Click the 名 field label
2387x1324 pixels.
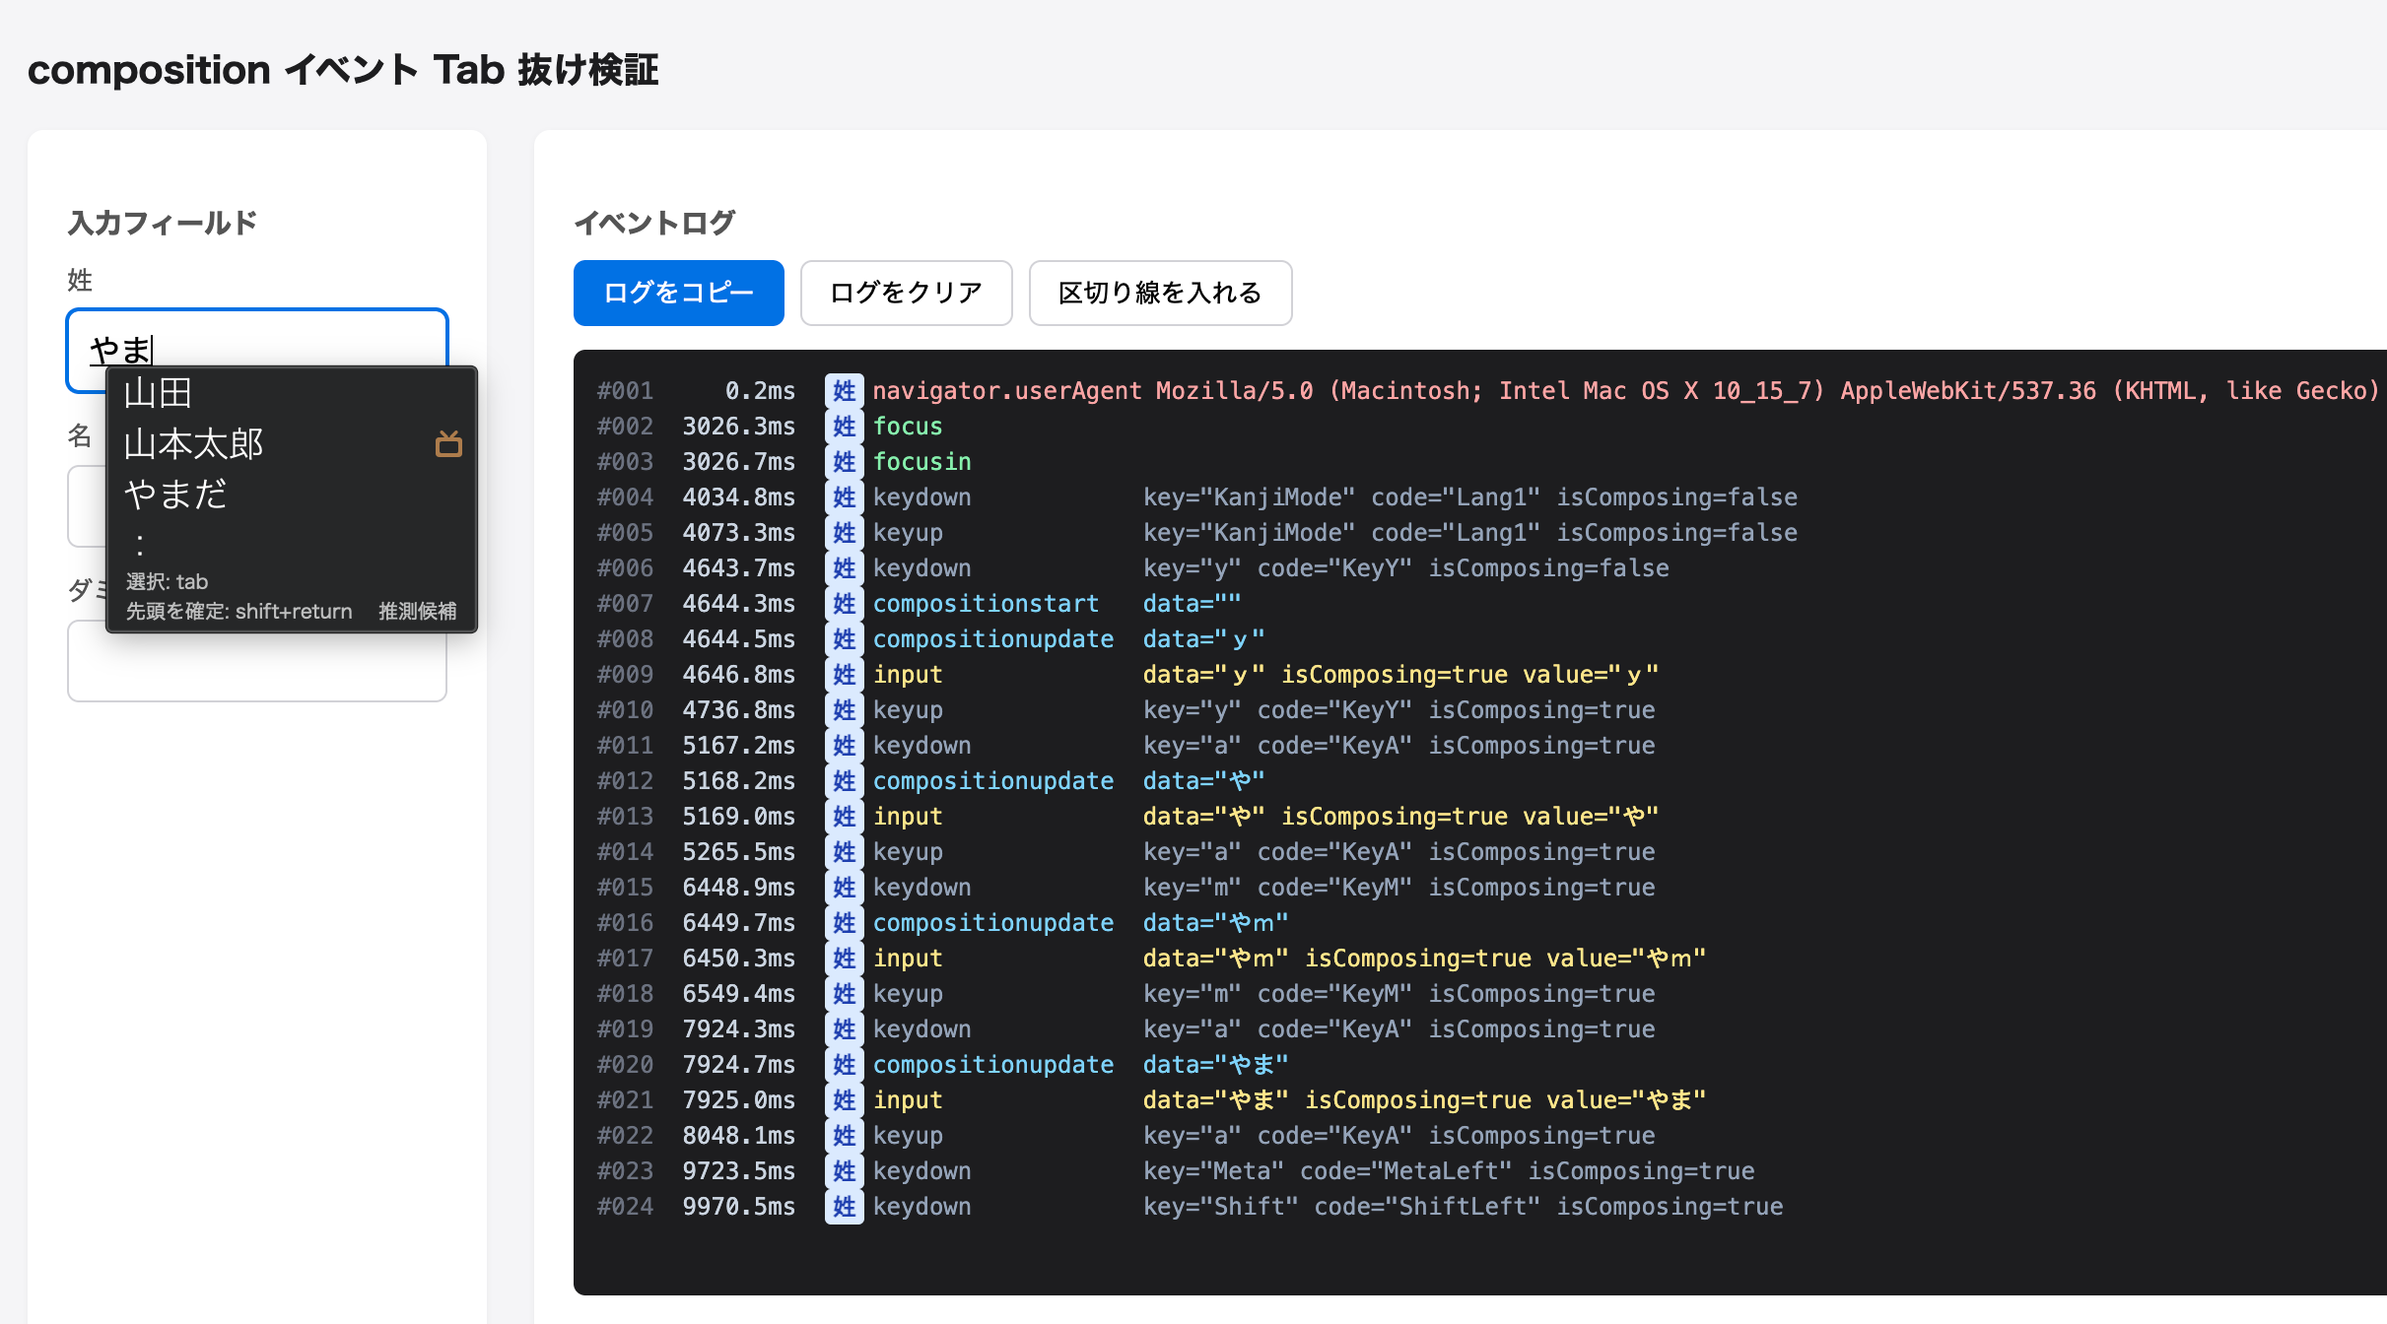[80, 435]
